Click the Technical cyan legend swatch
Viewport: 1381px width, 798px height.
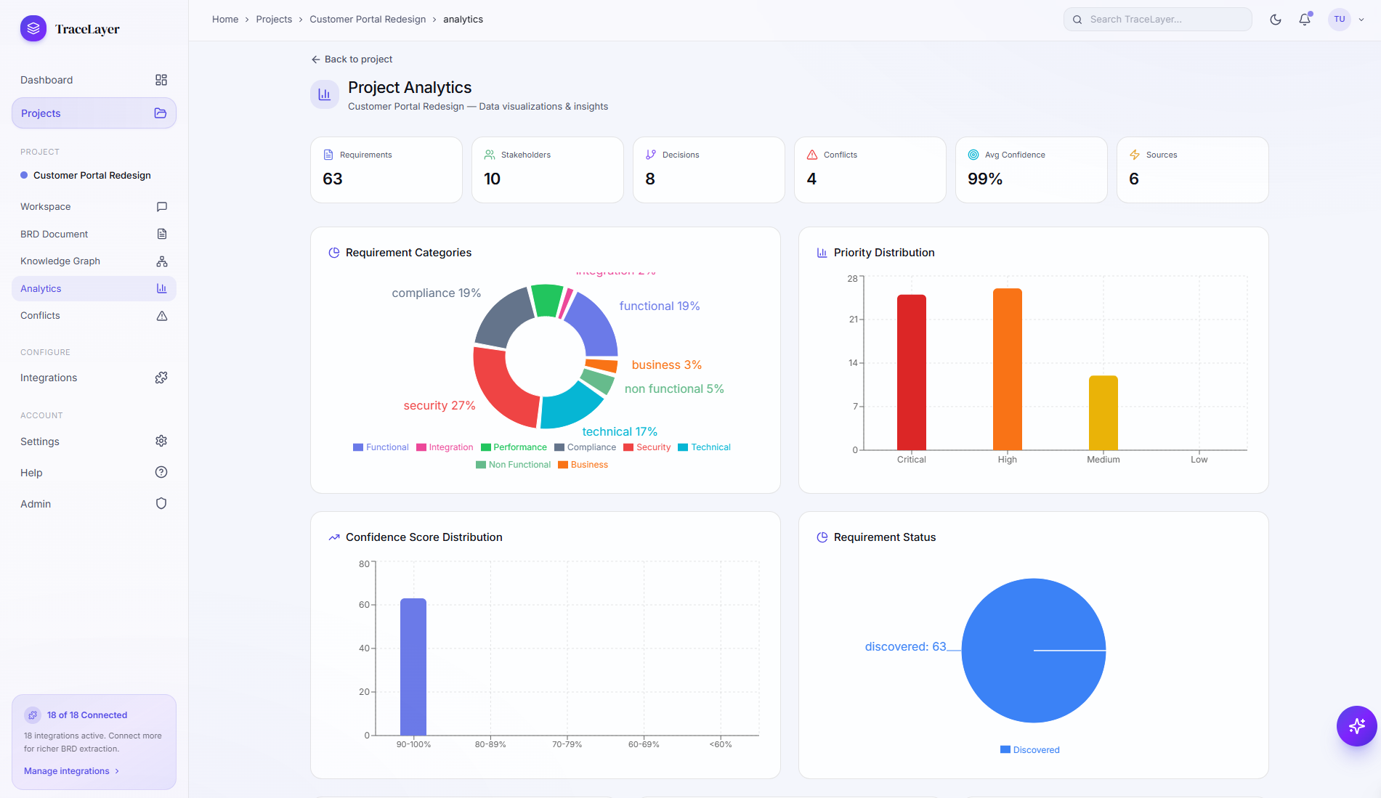[x=683, y=447]
